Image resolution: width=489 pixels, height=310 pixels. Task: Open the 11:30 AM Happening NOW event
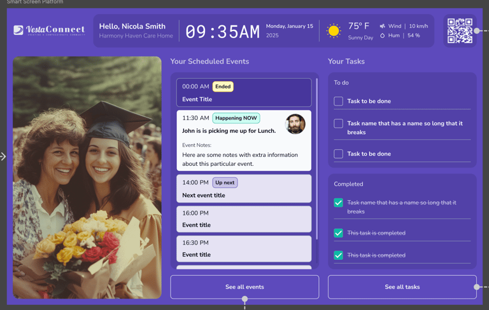coord(244,140)
